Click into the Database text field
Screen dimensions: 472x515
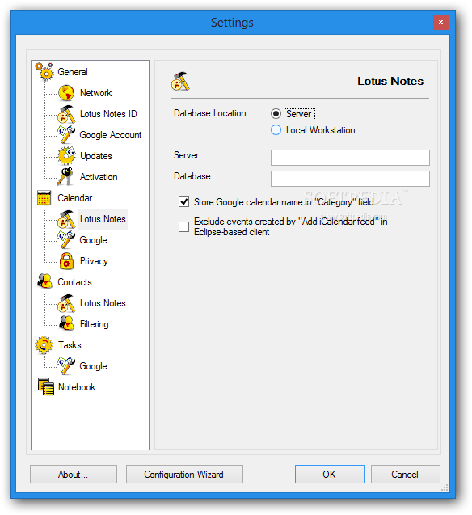(x=350, y=179)
